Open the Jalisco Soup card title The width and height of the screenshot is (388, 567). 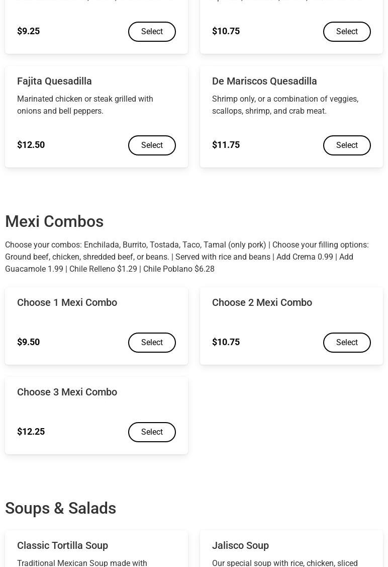(x=240, y=545)
